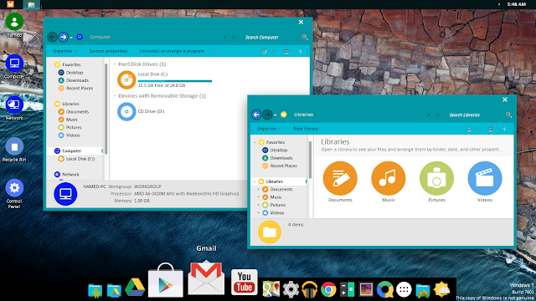The width and height of the screenshot is (536, 301).
Task: Select the hamed user desktop icon
Action: point(14,25)
